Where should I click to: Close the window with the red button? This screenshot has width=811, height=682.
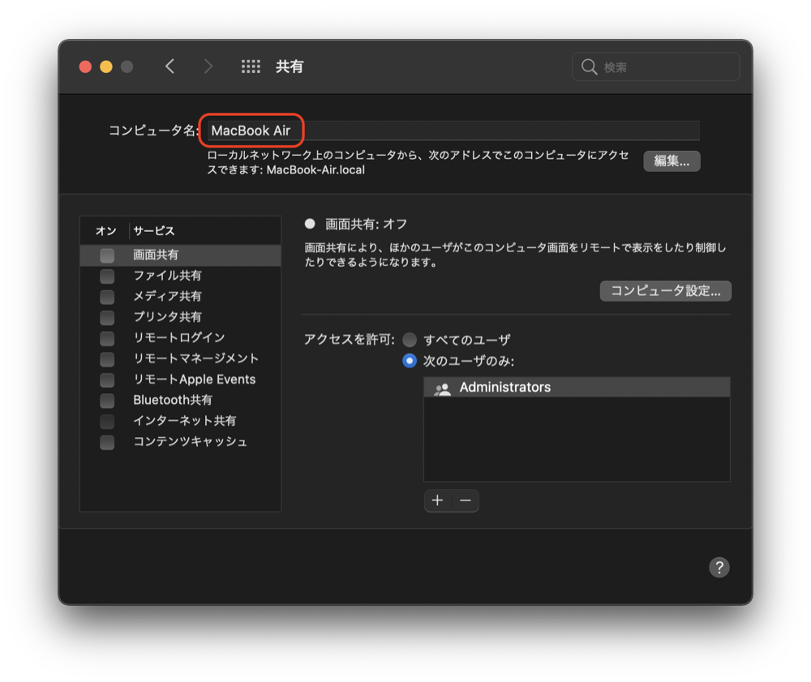coord(85,66)
